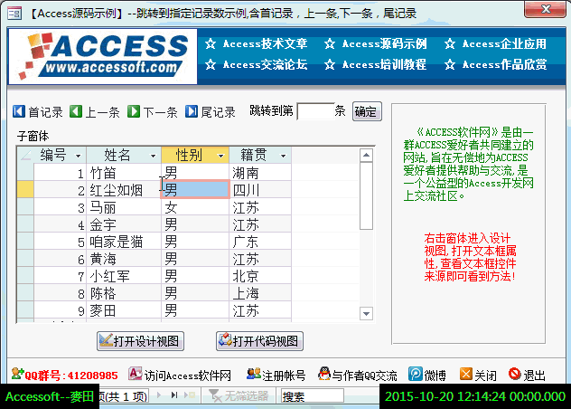Select row selector for record 3 马丽
Image resolution: width=571 pixels, height=409 pixels.
click(25, 207)
